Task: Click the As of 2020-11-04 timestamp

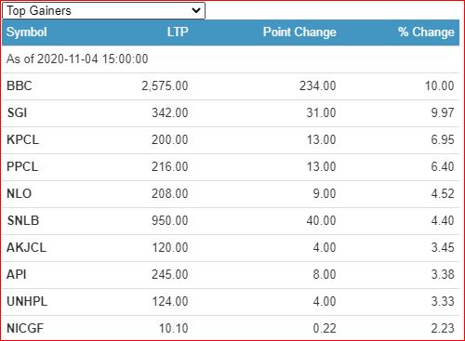Action: click(x=77, y=59)
